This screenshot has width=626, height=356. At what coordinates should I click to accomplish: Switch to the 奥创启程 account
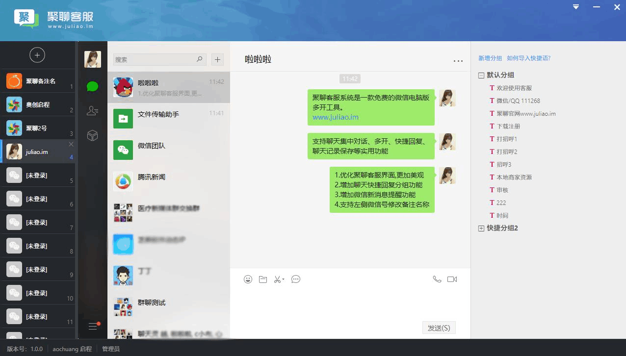point(38,104)
